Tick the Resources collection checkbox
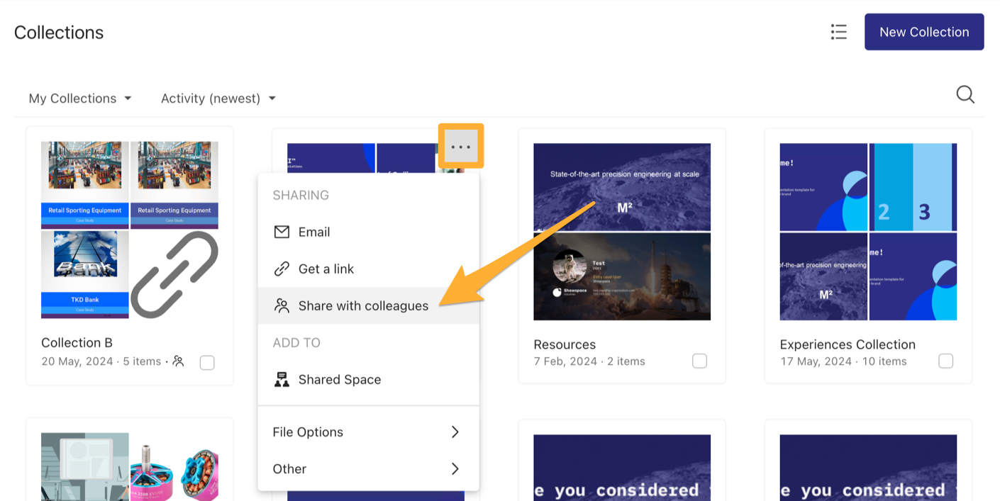This screenshot has width=1000, height=501. (x=699, y=361)
